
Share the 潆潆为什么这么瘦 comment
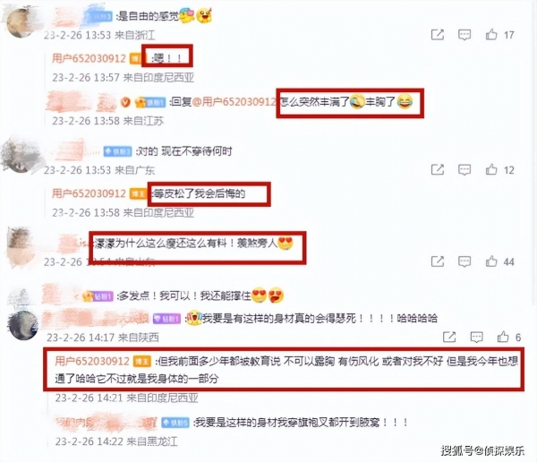438,261
